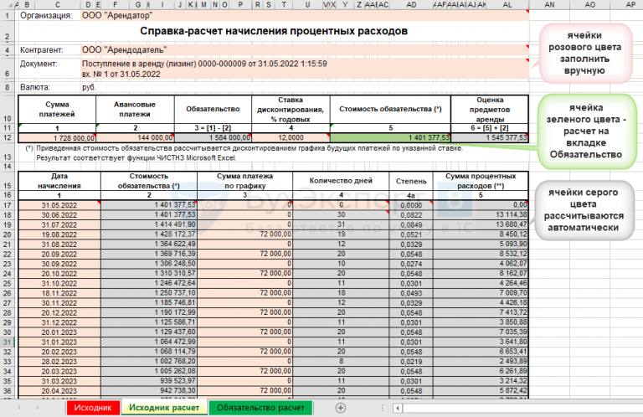
Task: Click the green cell callout note
Action: click(x=586, y=131)
